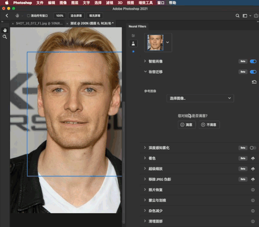Screen dimensions: 259x227
Task: Open the 选择图像 reference image dropdown
Action: point(200,98)
